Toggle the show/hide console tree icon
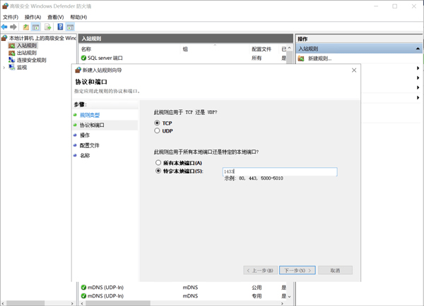 point(36,27)
